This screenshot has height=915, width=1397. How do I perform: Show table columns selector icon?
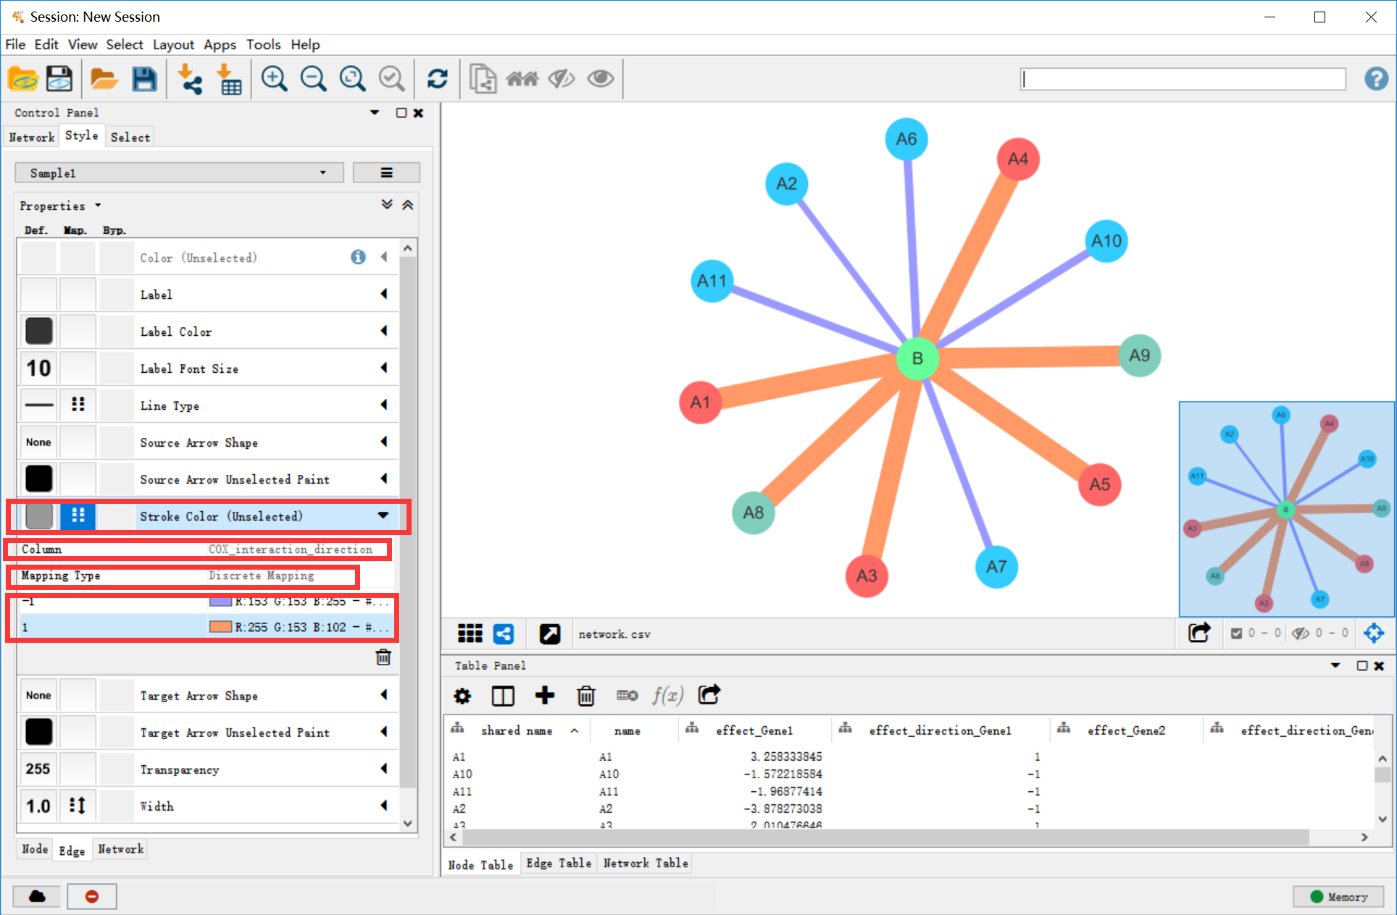(x=503, y=696)
